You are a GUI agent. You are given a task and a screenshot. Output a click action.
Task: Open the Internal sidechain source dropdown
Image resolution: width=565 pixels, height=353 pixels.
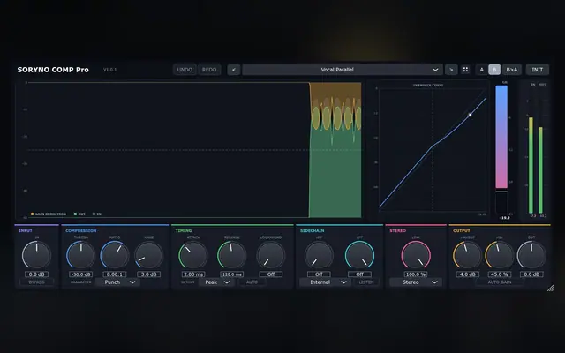(325, 282)
